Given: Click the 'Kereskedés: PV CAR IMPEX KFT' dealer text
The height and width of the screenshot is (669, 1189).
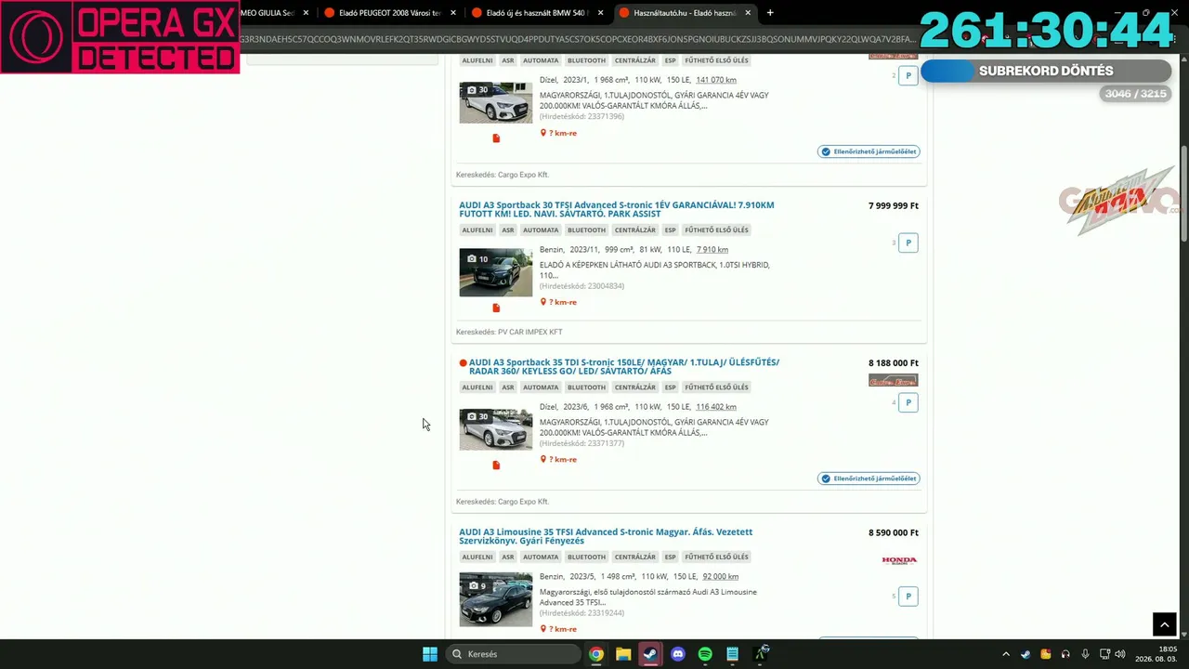Looking at the screenshot, I should [x=509, y=332].
